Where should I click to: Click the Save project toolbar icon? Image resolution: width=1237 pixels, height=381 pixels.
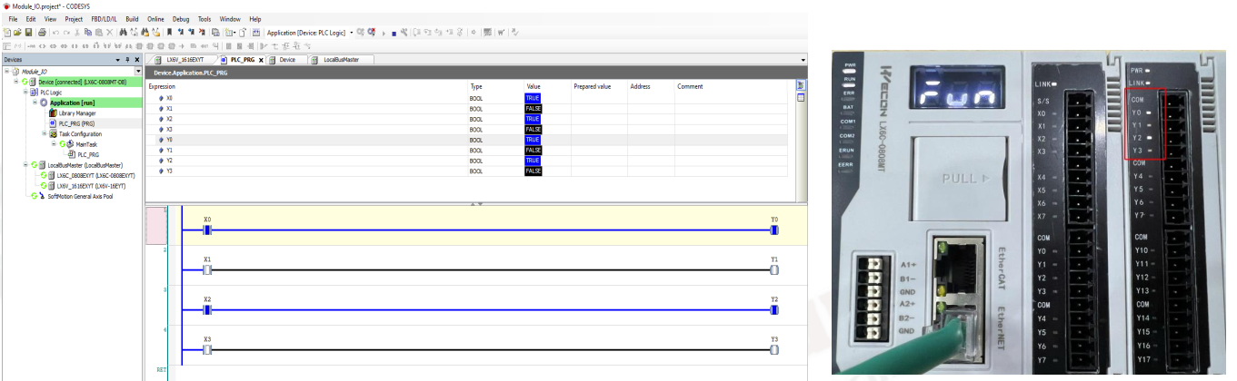[x=28, y=32]
